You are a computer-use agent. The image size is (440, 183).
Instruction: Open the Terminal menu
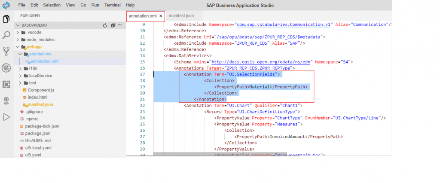tap(113, 5)
